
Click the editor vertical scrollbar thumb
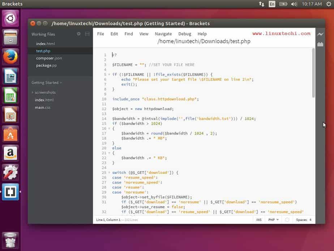[313, 73]
